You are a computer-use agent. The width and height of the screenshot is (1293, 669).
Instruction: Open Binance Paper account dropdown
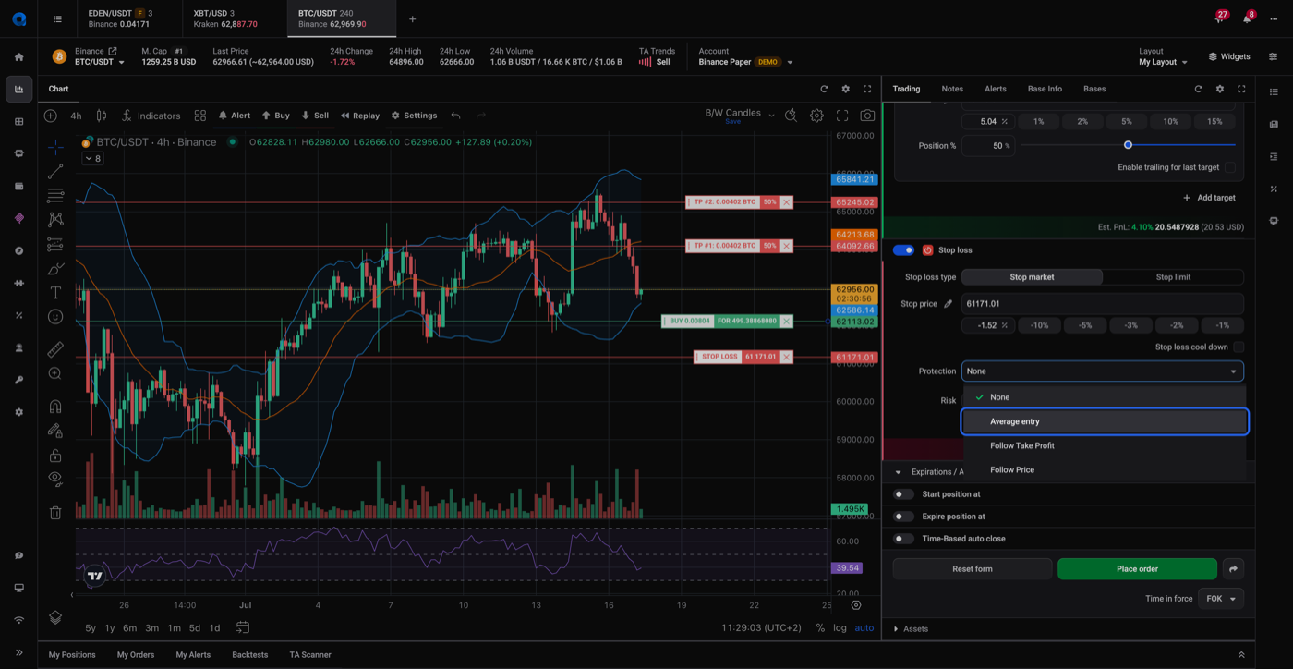tap(746, 62)
